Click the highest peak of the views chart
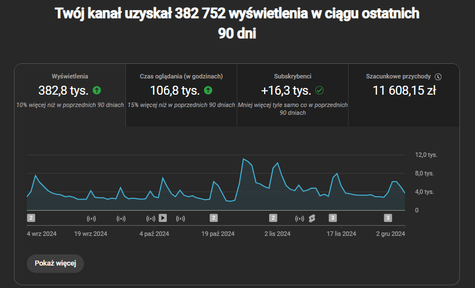Image resolution: width=475 pixels, height=288 pixels. [243, 159]
